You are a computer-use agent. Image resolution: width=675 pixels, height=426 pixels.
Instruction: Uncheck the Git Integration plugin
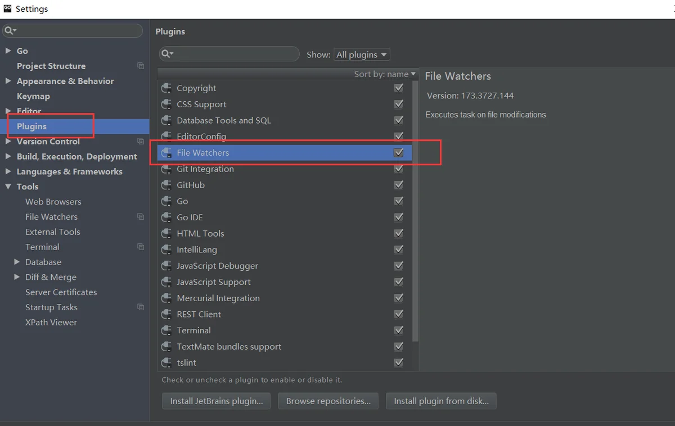[x=399, y=169]
